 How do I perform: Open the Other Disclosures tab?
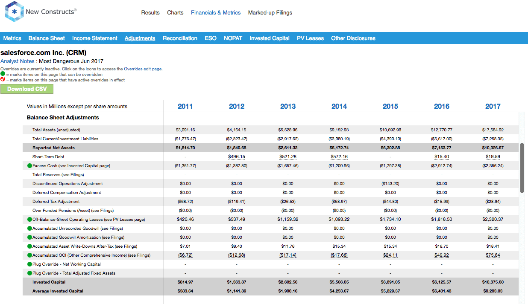353,38
